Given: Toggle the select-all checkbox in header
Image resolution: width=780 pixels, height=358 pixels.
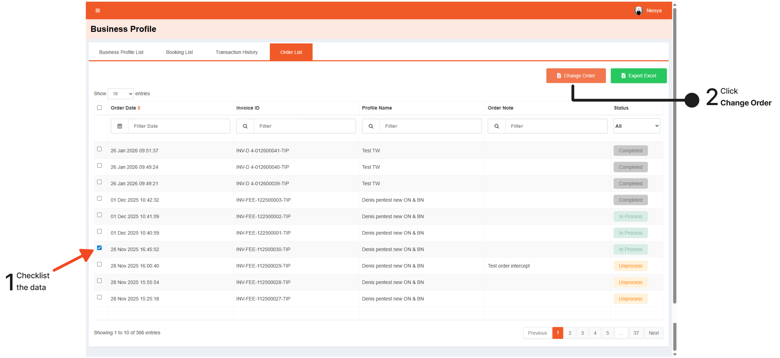Looking at the screenshot, I should pos(100,108).
